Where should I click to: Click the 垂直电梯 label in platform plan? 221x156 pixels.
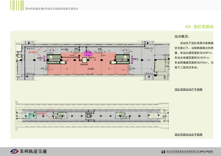pyautogui.click(x=90, y=113)
